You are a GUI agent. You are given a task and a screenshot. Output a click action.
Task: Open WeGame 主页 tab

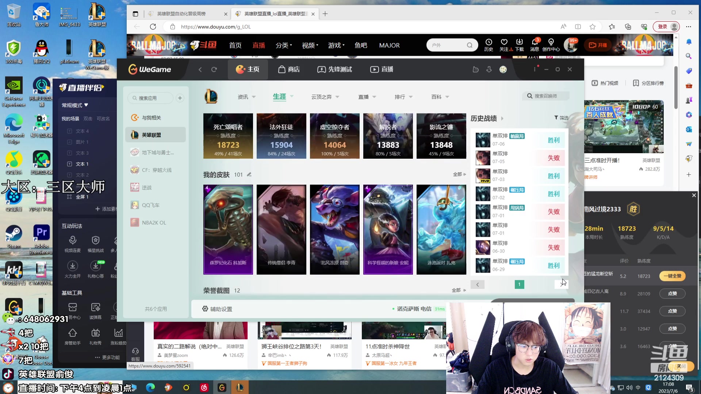tap(248, 69)
